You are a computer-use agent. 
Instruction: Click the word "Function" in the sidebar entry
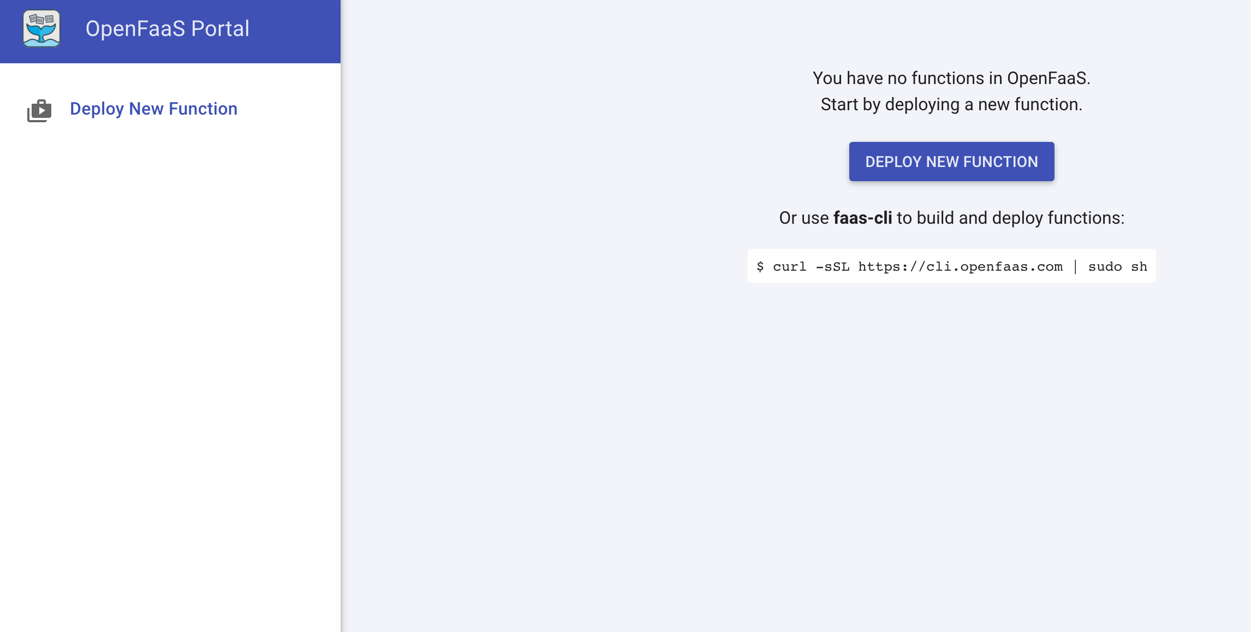pyautogui.click(x=203, y=109)
